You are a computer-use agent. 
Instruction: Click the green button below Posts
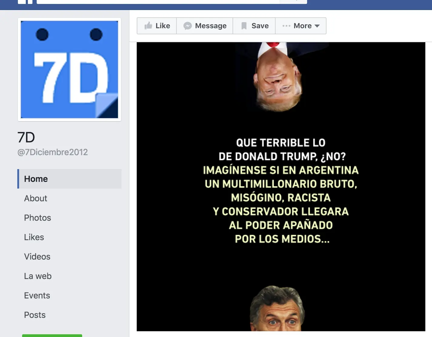click(52, 335)
